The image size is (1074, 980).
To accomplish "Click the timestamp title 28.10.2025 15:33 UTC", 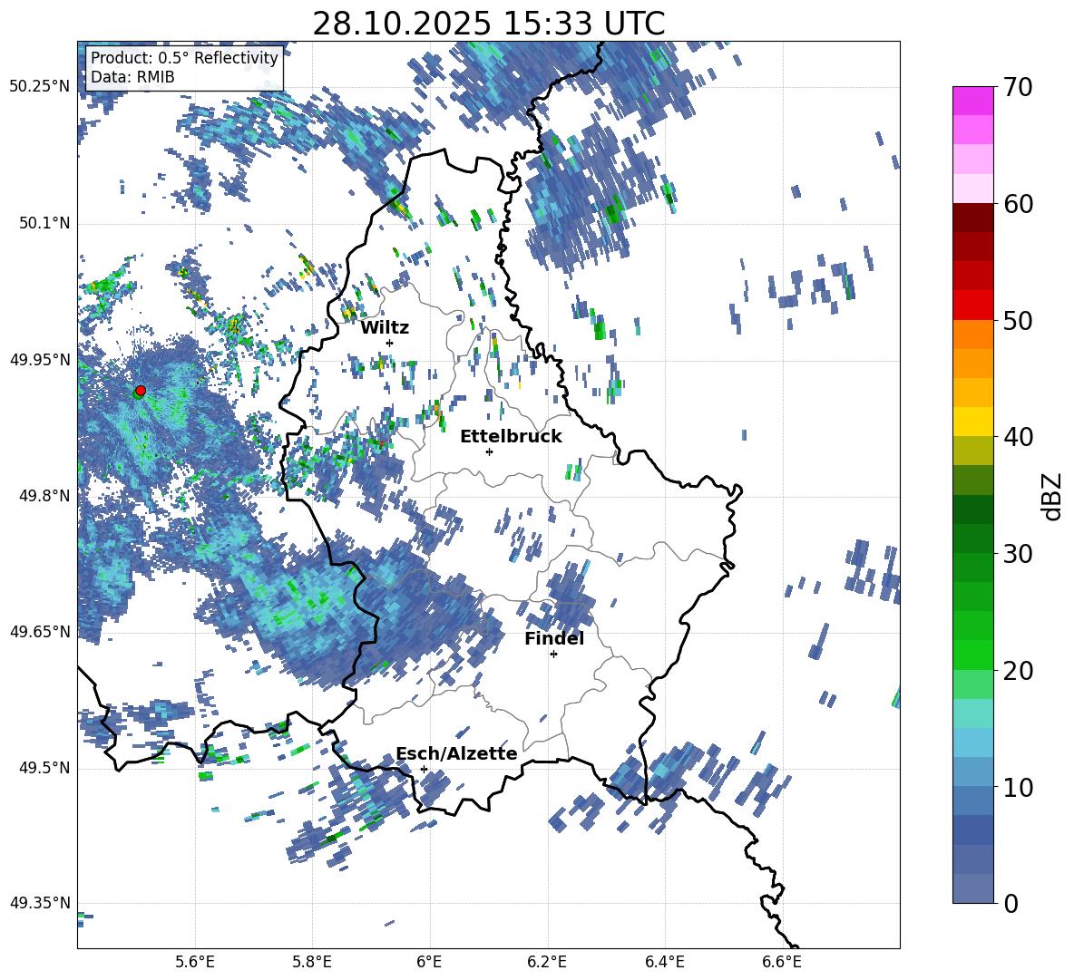I will (x=488, y=24).
